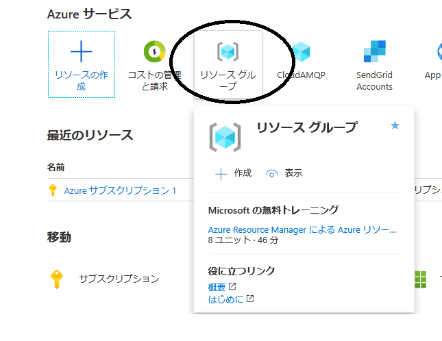Toggle the favorite star in the popup

(395, 125)
